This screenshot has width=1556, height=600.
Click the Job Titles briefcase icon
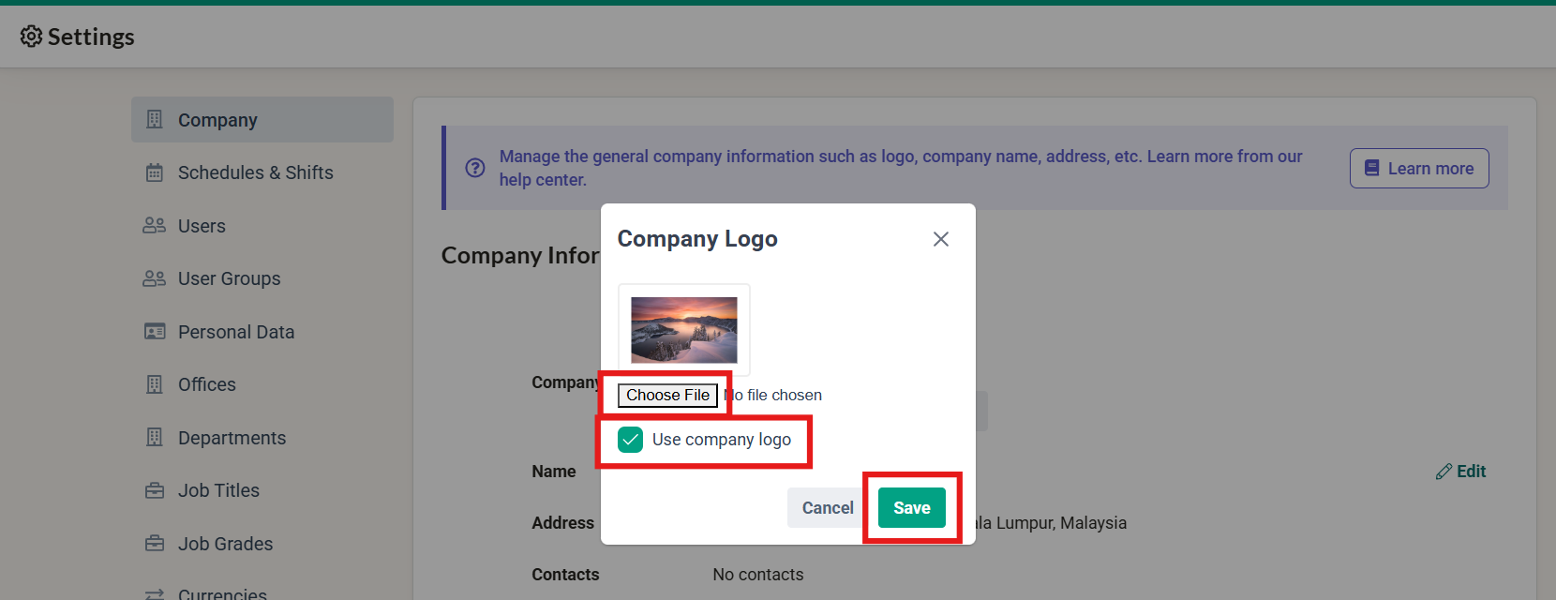[x=155, y=490]
